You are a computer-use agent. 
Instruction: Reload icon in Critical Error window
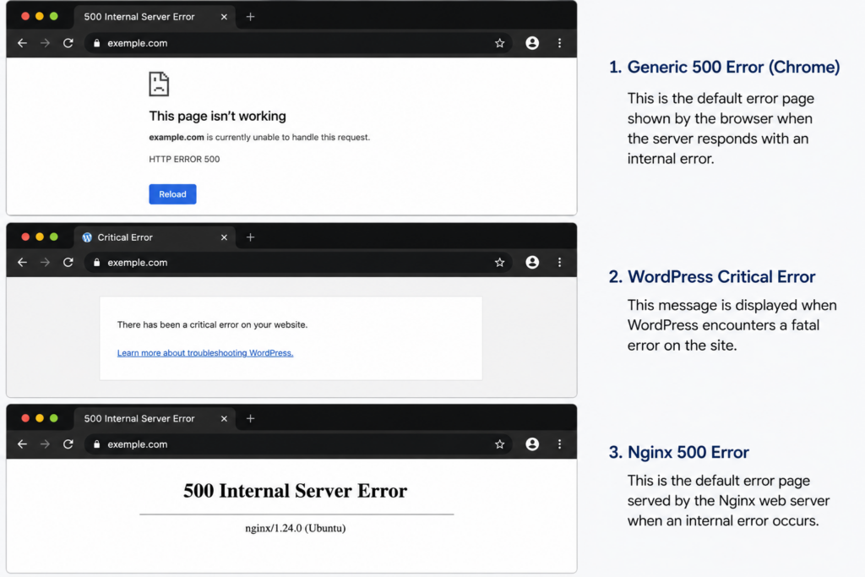pyautogui.click(x=68, y=263)
